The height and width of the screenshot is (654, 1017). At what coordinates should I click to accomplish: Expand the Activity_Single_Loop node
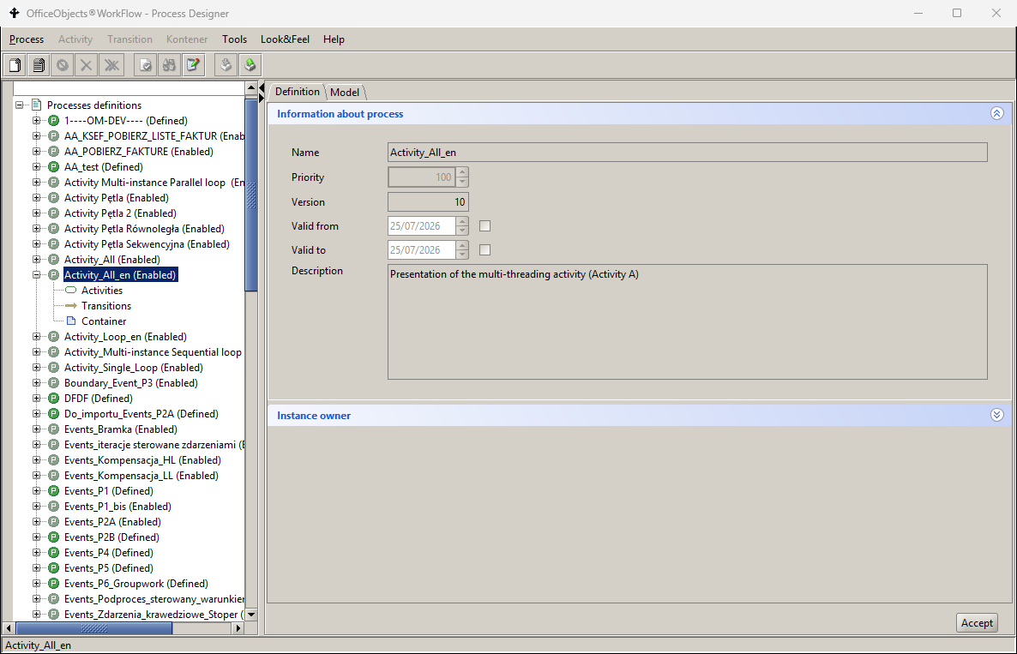[x=36, y=368]
